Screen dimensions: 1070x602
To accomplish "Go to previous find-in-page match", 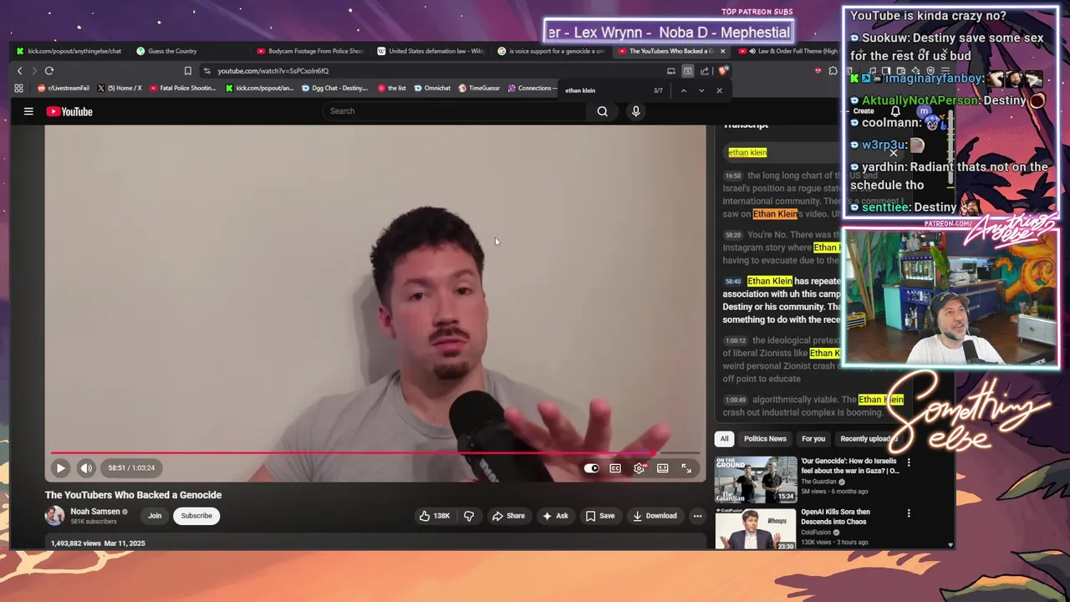I will point(684,90).
